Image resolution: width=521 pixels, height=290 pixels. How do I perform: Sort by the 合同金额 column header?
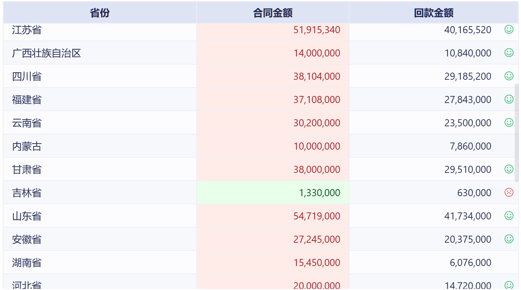pos(273,13)
